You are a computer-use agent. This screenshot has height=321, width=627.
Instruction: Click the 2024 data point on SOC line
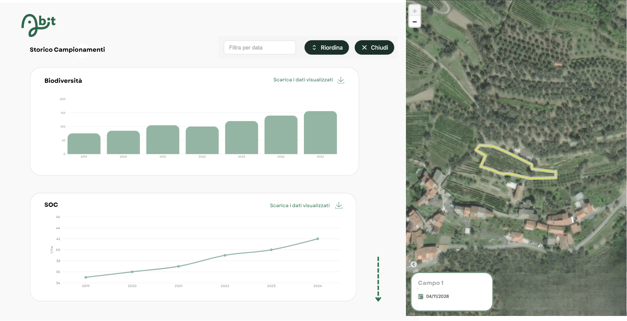tap(318, 239)
